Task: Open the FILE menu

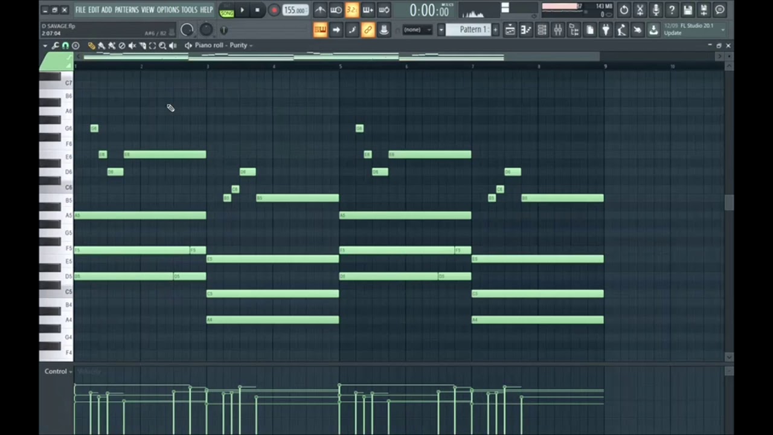Action: coord(80,10)
